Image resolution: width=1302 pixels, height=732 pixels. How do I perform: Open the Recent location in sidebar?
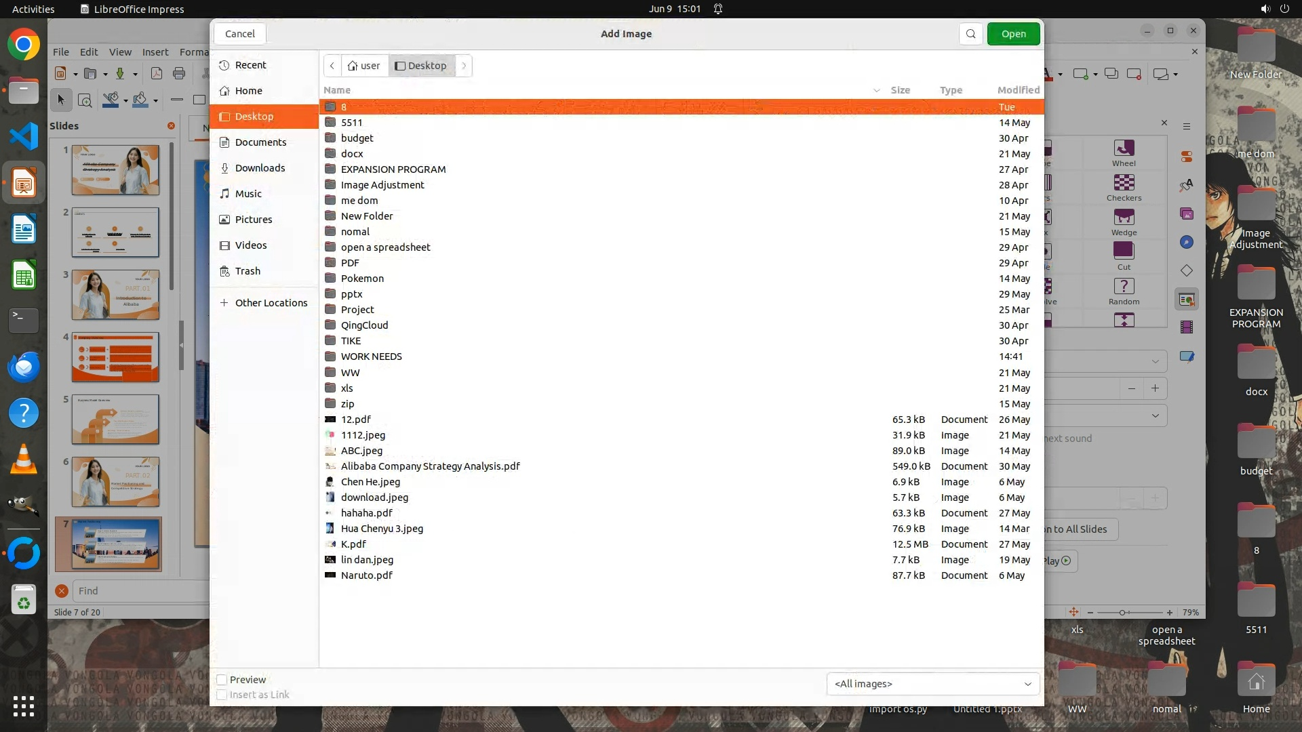(250, 65)
